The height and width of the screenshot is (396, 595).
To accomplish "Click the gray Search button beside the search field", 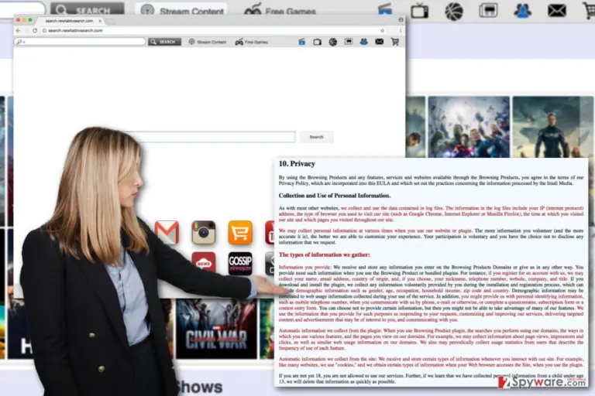I will [x=316, y=137].
